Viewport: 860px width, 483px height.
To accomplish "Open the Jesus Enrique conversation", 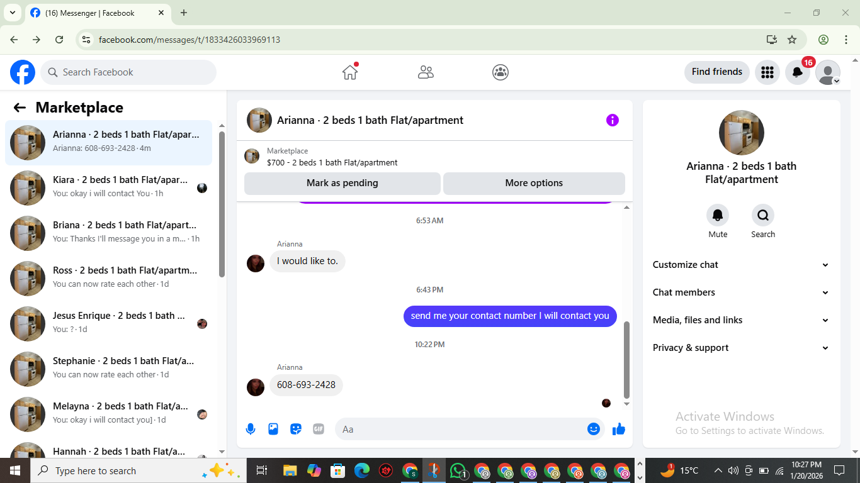I will 109,324.
